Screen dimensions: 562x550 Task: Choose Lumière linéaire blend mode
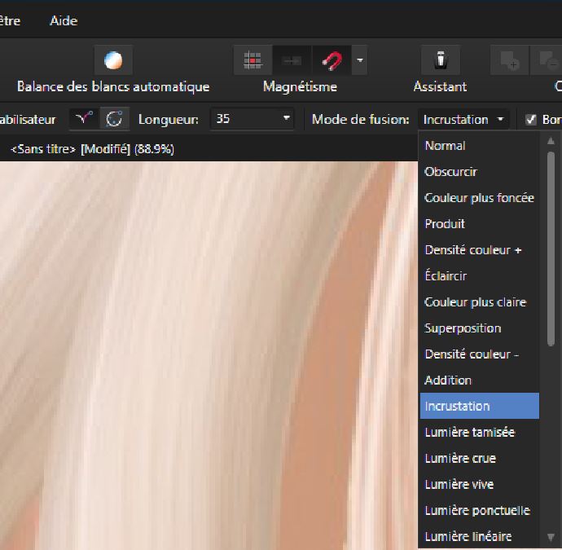(479, 536)
